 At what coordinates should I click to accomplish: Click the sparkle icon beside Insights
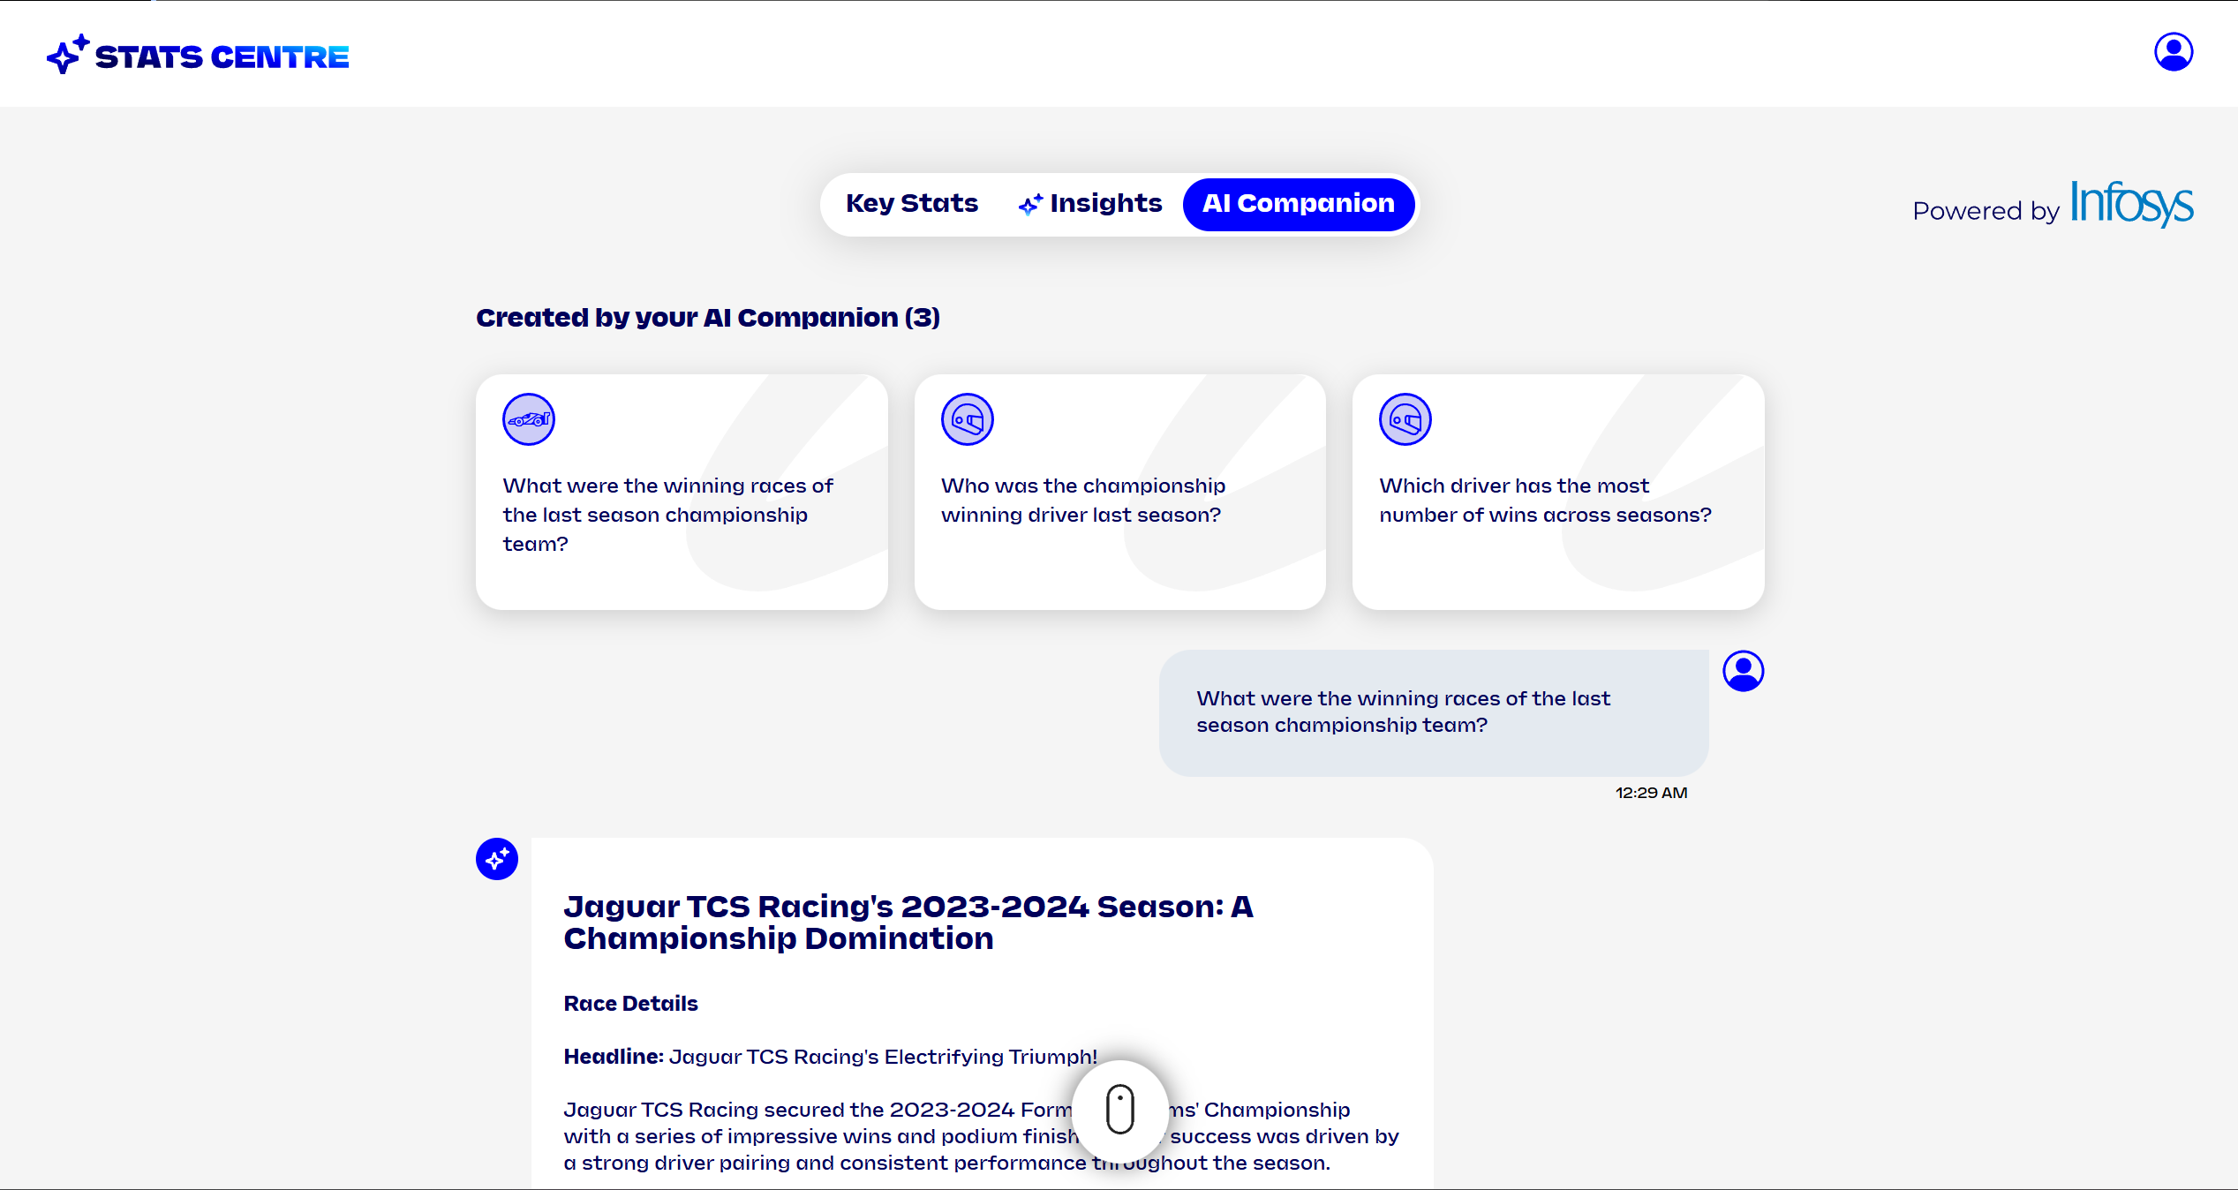coord(1029,205)
